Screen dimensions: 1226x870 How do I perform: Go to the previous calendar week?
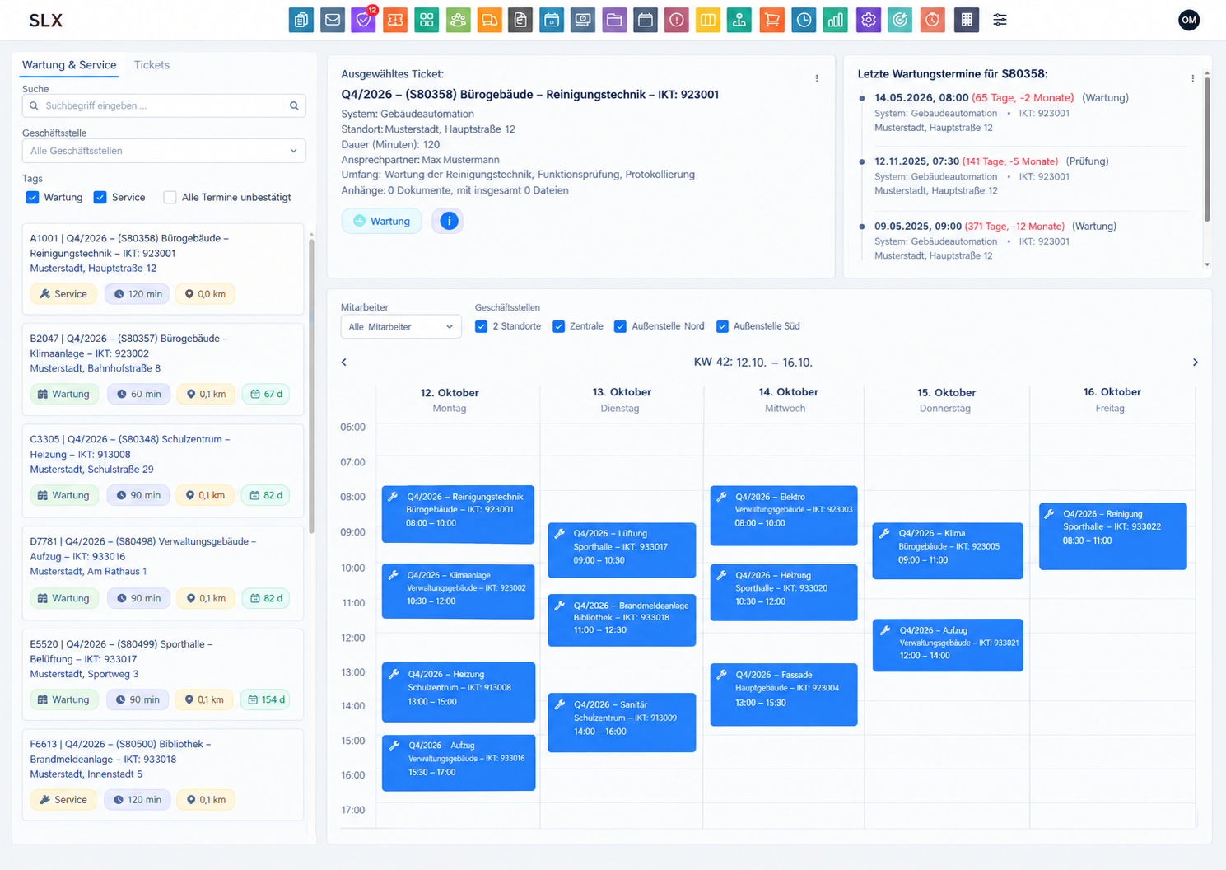click(344, 362)
